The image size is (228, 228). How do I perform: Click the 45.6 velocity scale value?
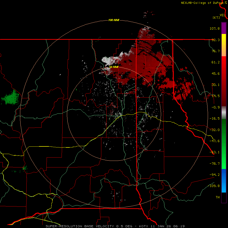click(216, 73)
